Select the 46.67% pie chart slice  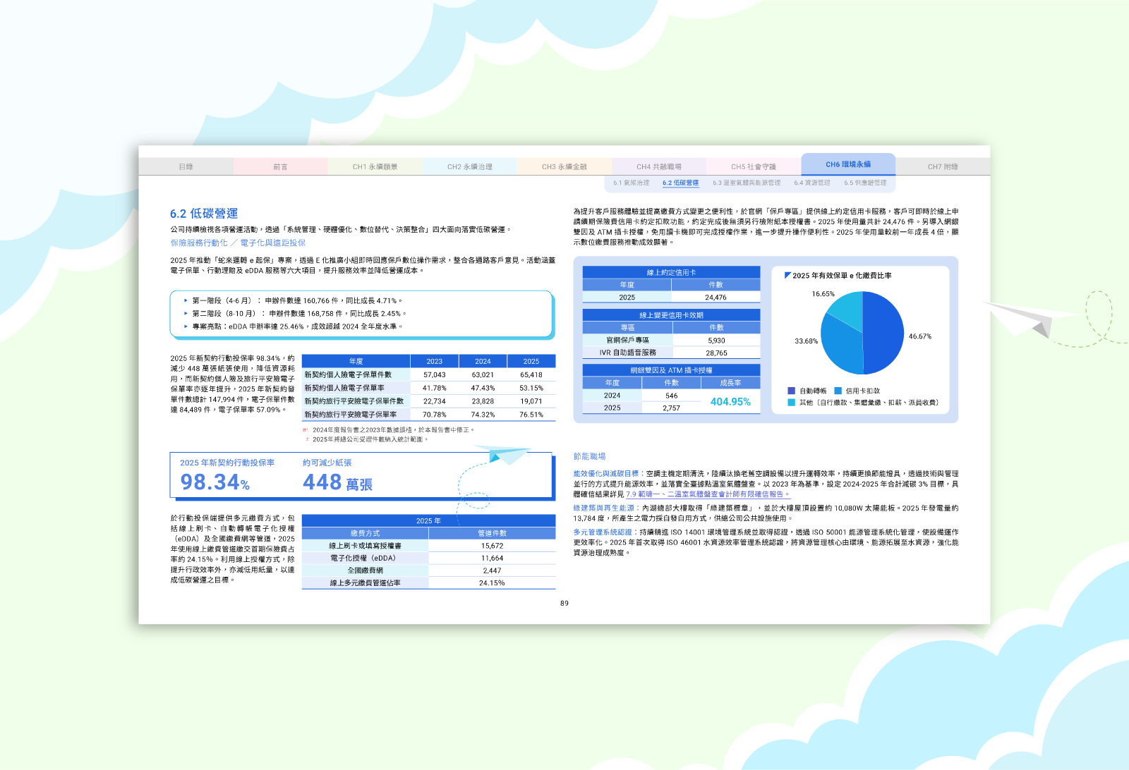[883, 333]
